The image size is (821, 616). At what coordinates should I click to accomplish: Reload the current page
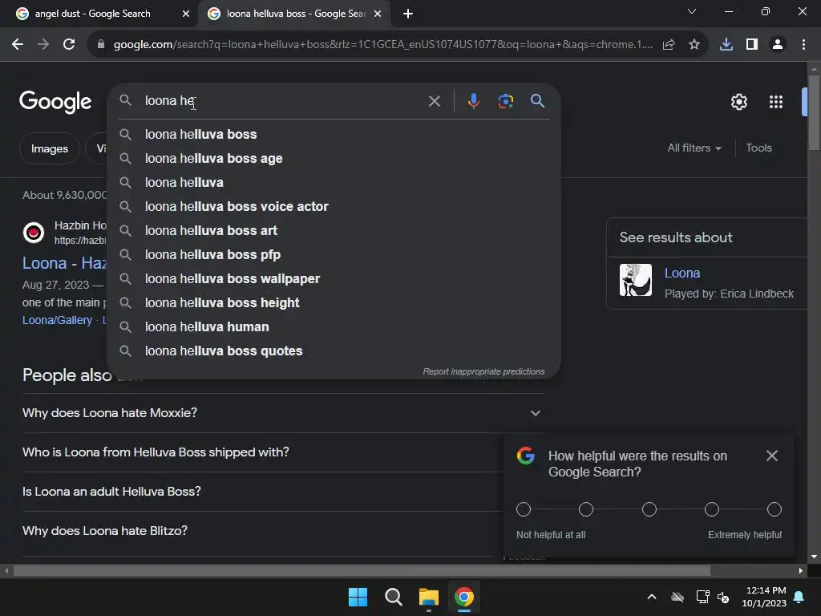pyautogui.click(x=69, y=45)
